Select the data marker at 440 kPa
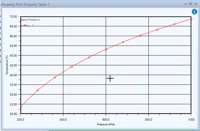Screen dimensions: 200x131 point(72,67)
